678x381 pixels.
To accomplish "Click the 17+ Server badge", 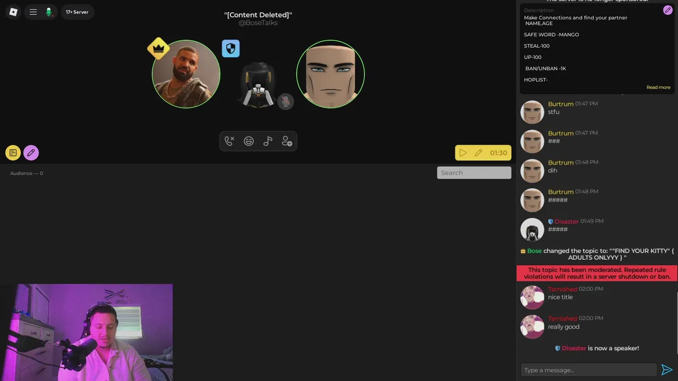I will [77, 12].
